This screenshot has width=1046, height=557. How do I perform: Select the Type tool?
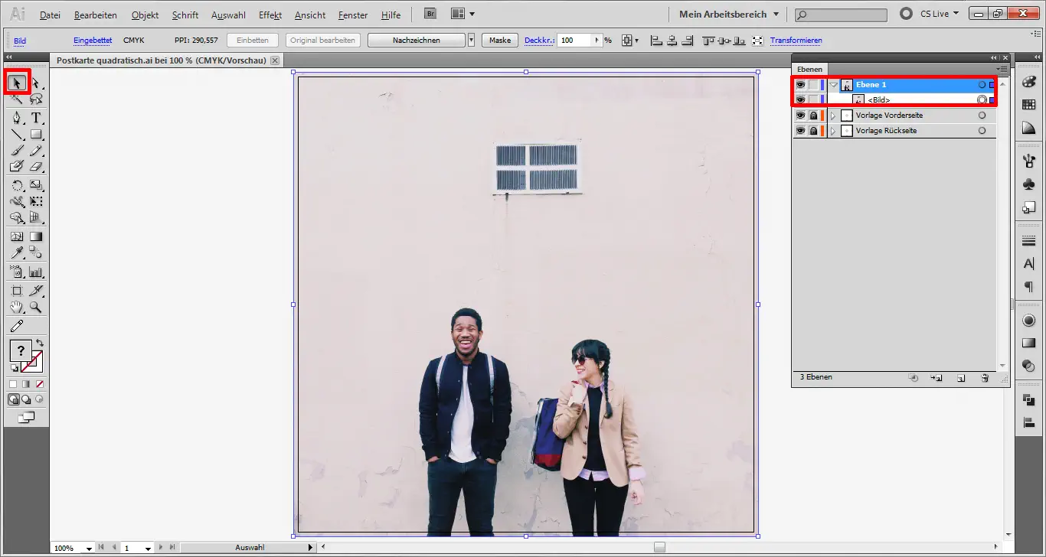[x=36, y=118]
